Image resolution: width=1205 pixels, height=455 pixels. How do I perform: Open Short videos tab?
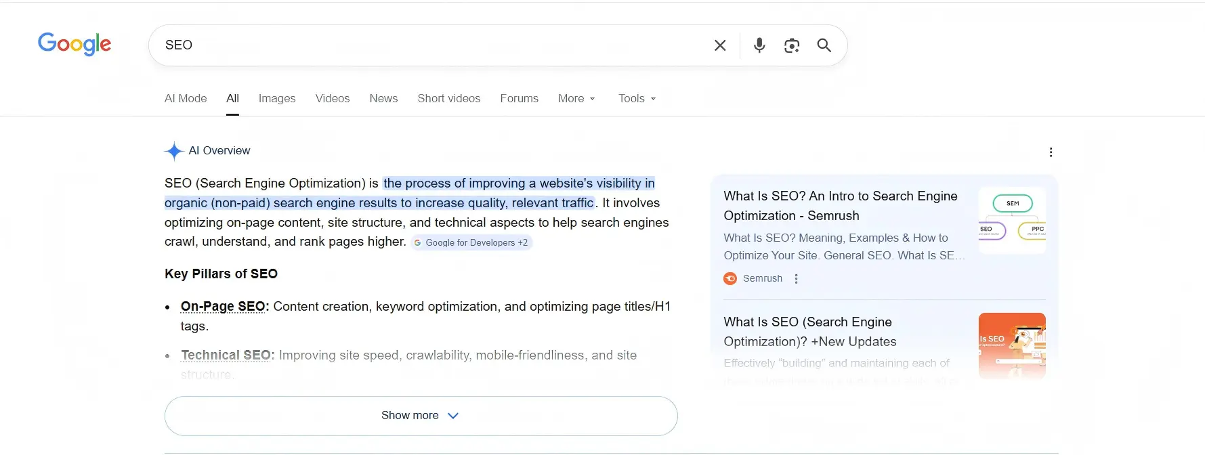pyautogui.click(x=449, y=98)
